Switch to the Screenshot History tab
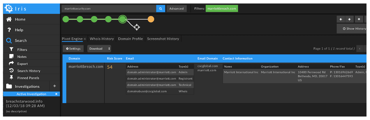 tap(163, 39)
